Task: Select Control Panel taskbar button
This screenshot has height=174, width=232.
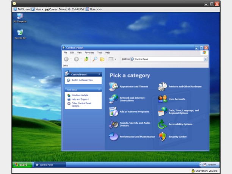Action: click(50, 165)
